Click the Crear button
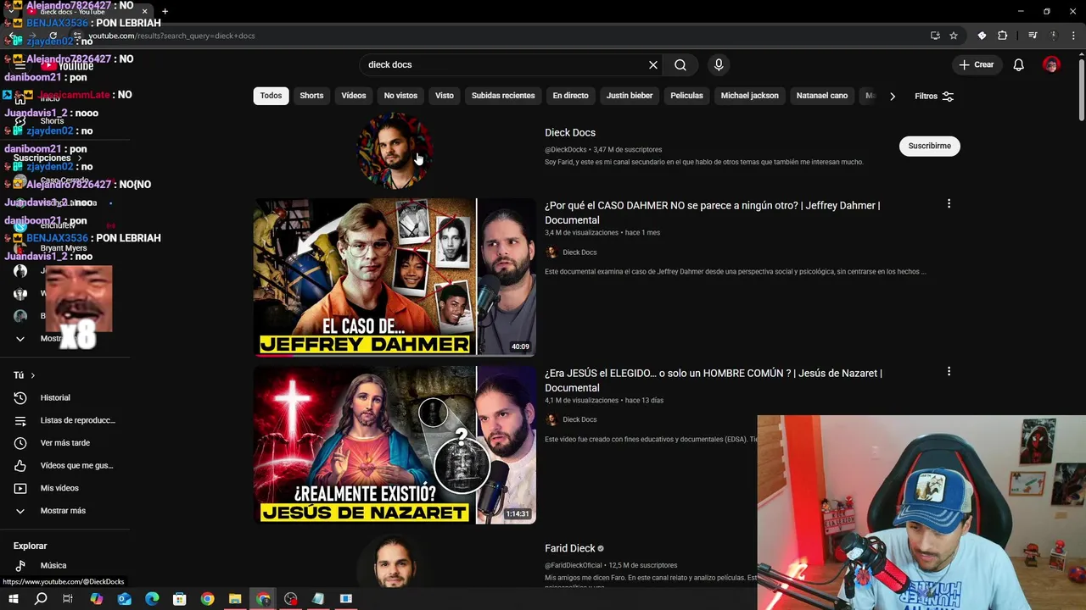The height and width of the screenshot is (610, 1086). click(976, 64)
